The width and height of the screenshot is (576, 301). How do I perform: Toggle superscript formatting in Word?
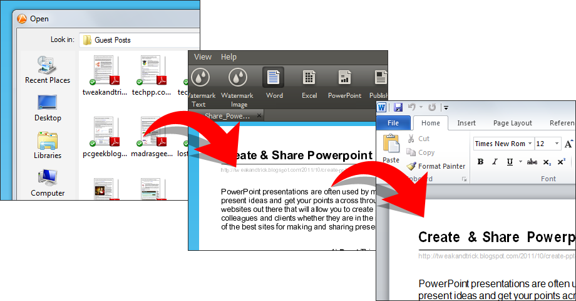pos(562,162)
